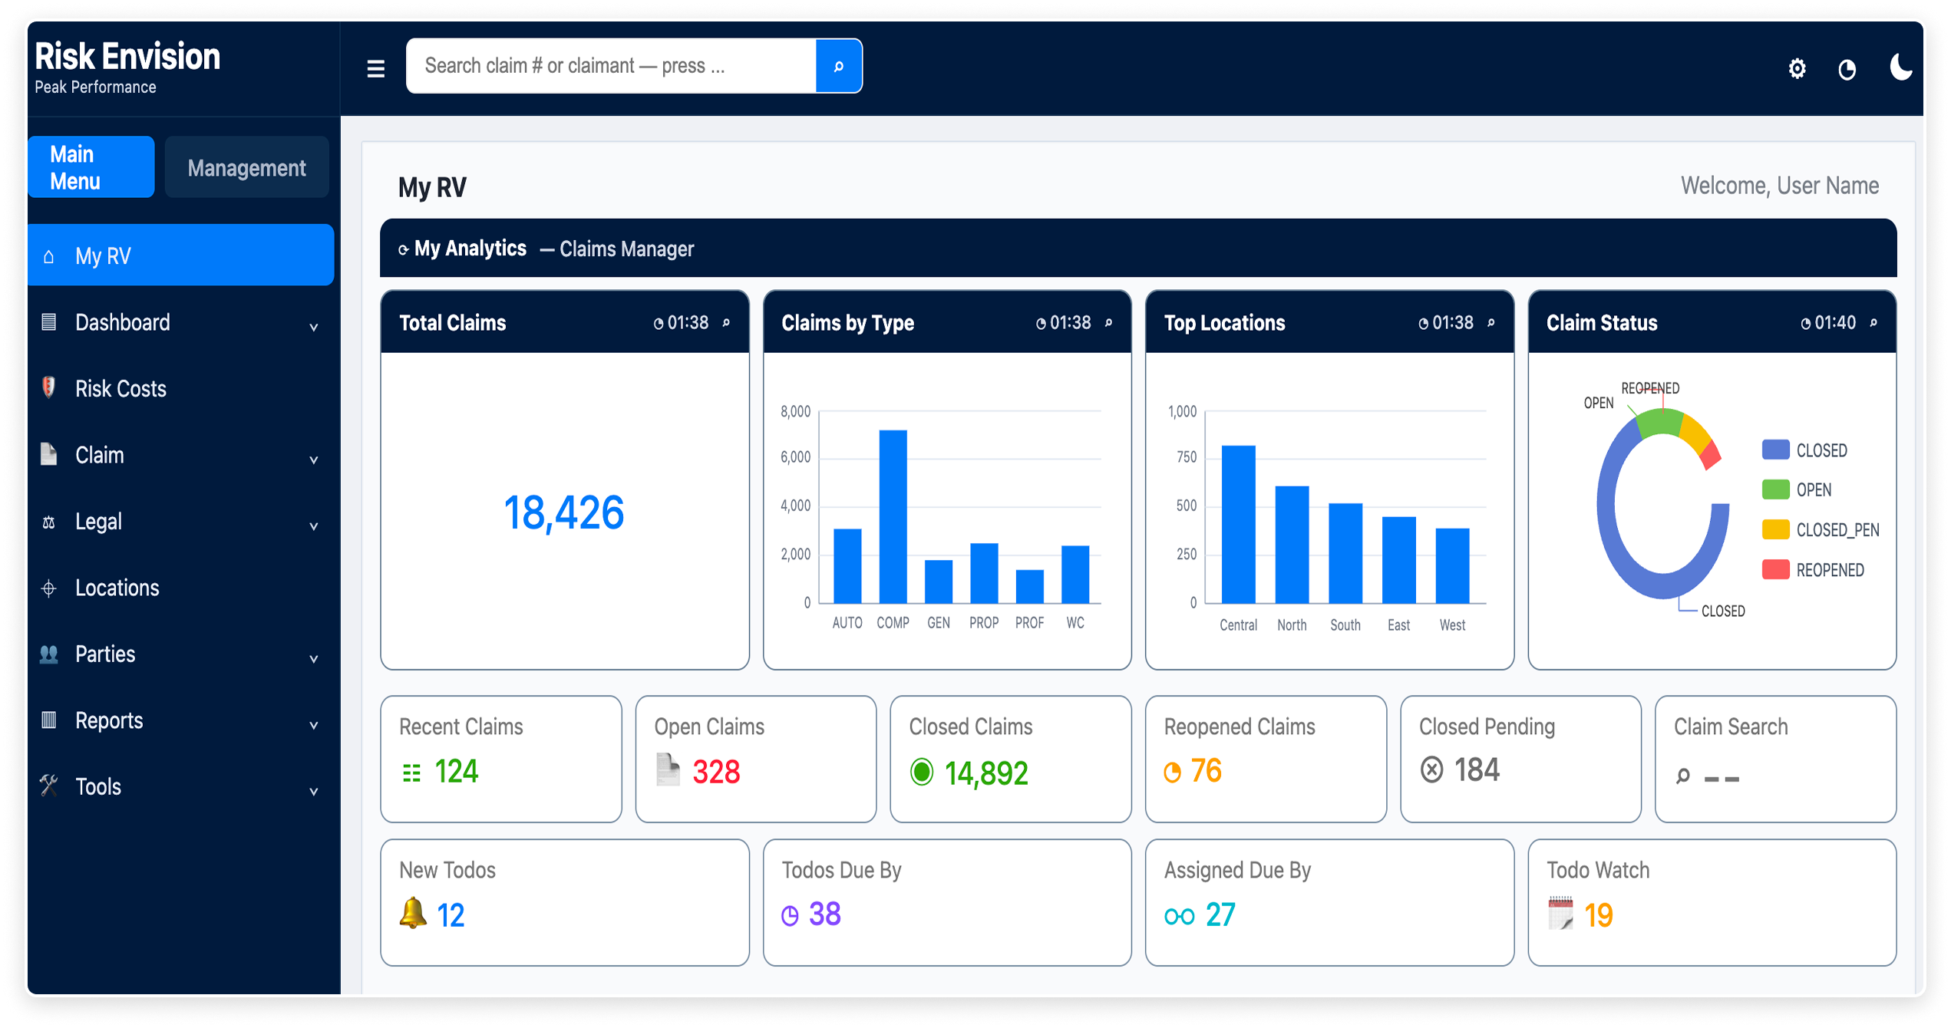1951x1028 pixels.
Task: Toggle CLOSED_PEN legend yellow swatch
Action: coord(1775,529)
